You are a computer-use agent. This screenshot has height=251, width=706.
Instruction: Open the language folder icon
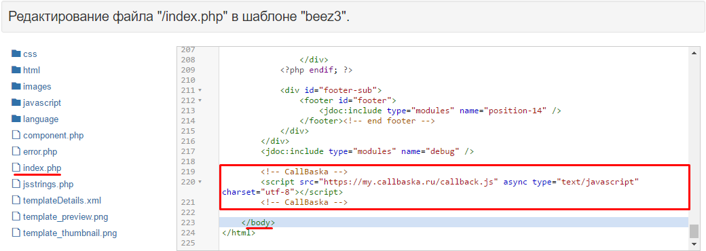(16, 119)
